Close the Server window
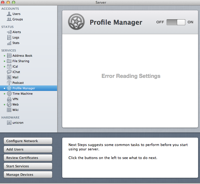Viewport: 200px width, 184px height. click(3, 2)
